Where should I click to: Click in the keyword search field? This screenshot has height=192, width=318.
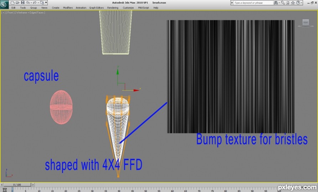tap(253, 3)
